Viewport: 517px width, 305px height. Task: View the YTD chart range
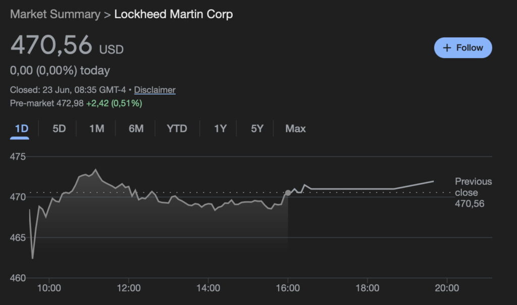coord(177,129)
